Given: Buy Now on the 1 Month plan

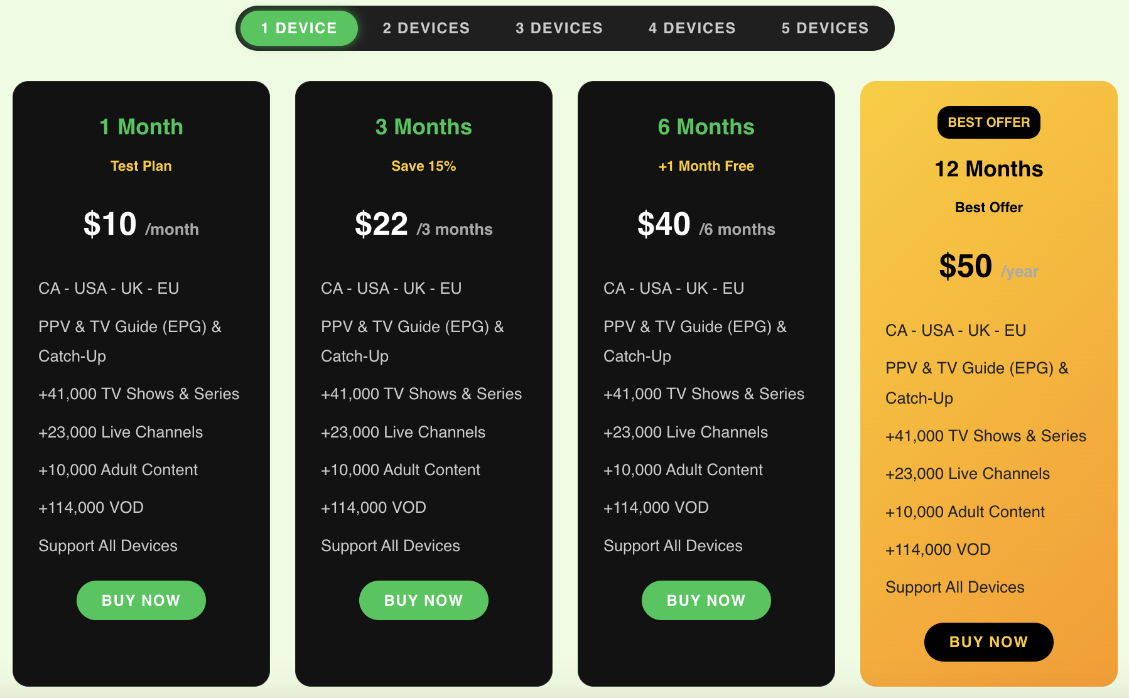Looking at the screenshot, I should 141,600.
